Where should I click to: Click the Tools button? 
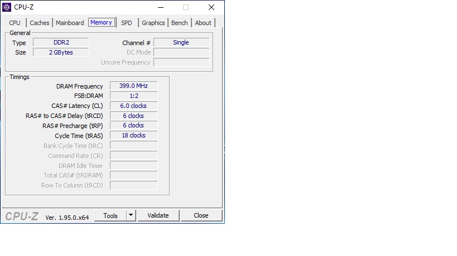[x=110, y=215]
